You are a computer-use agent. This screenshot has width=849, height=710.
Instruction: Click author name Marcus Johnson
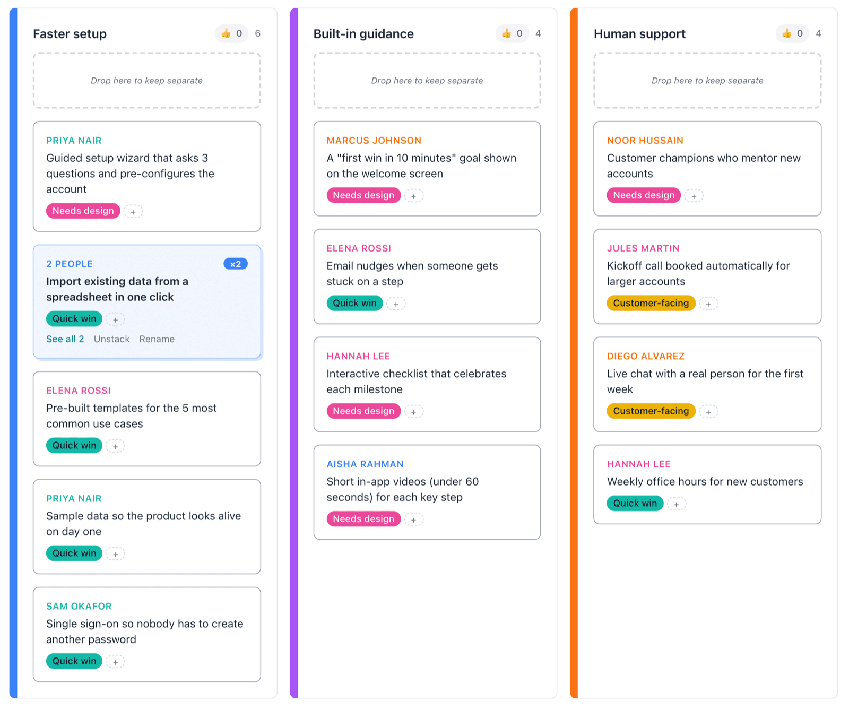coord(374,141)
